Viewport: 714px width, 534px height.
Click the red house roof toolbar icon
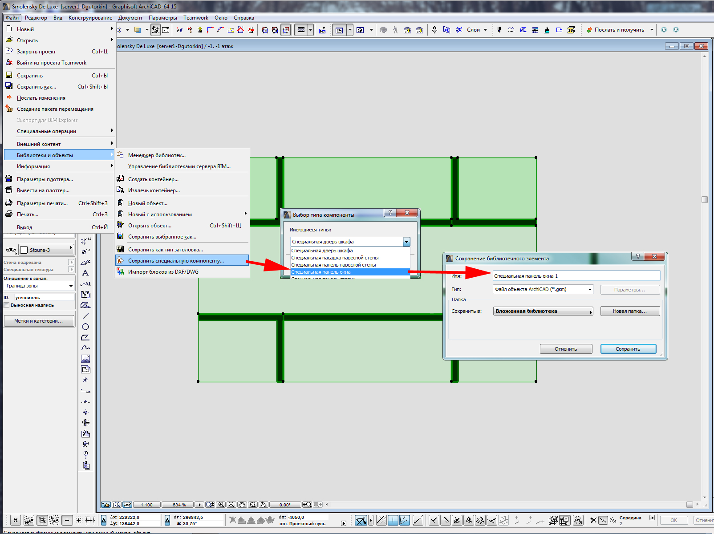[x=241, y=30]
